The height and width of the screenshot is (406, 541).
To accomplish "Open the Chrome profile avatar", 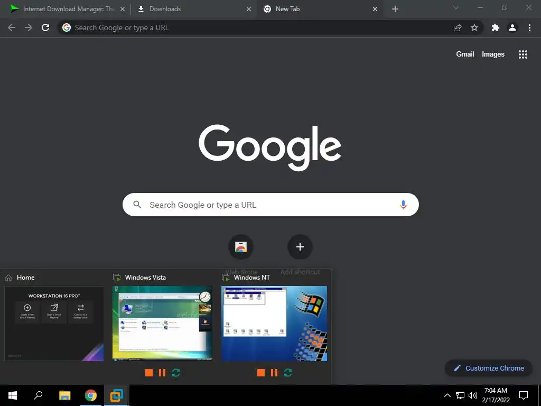I will 512,27.
